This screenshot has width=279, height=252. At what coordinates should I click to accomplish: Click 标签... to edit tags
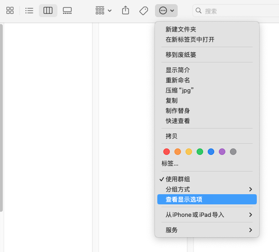pos(170,163)
